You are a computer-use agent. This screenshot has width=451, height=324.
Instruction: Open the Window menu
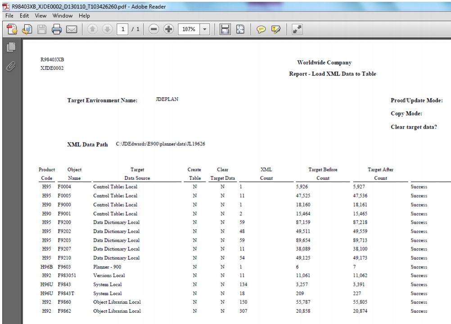pyautogui.click(x=63, y=15)
